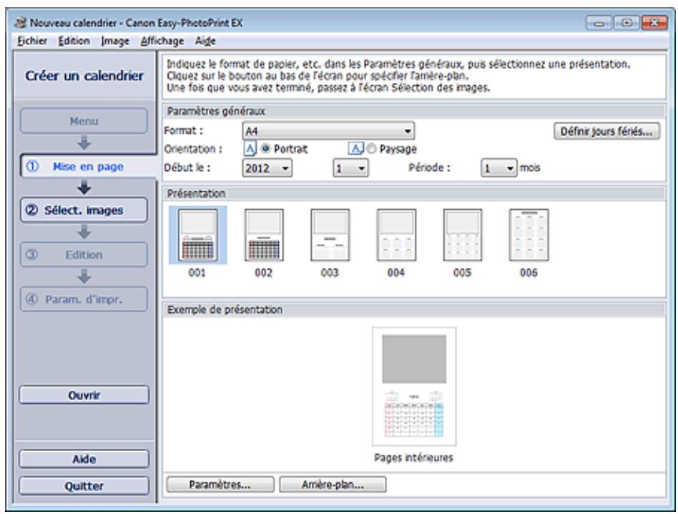The width and height of the screenshot is (678, 514).
Task: Open the Image menu
Action: point(115,41)
